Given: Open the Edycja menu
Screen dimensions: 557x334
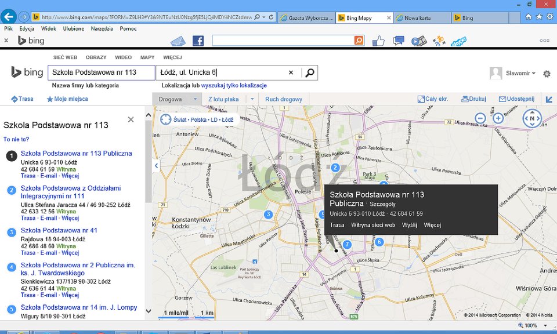Looking at the screenshot, I should [27, 28].
